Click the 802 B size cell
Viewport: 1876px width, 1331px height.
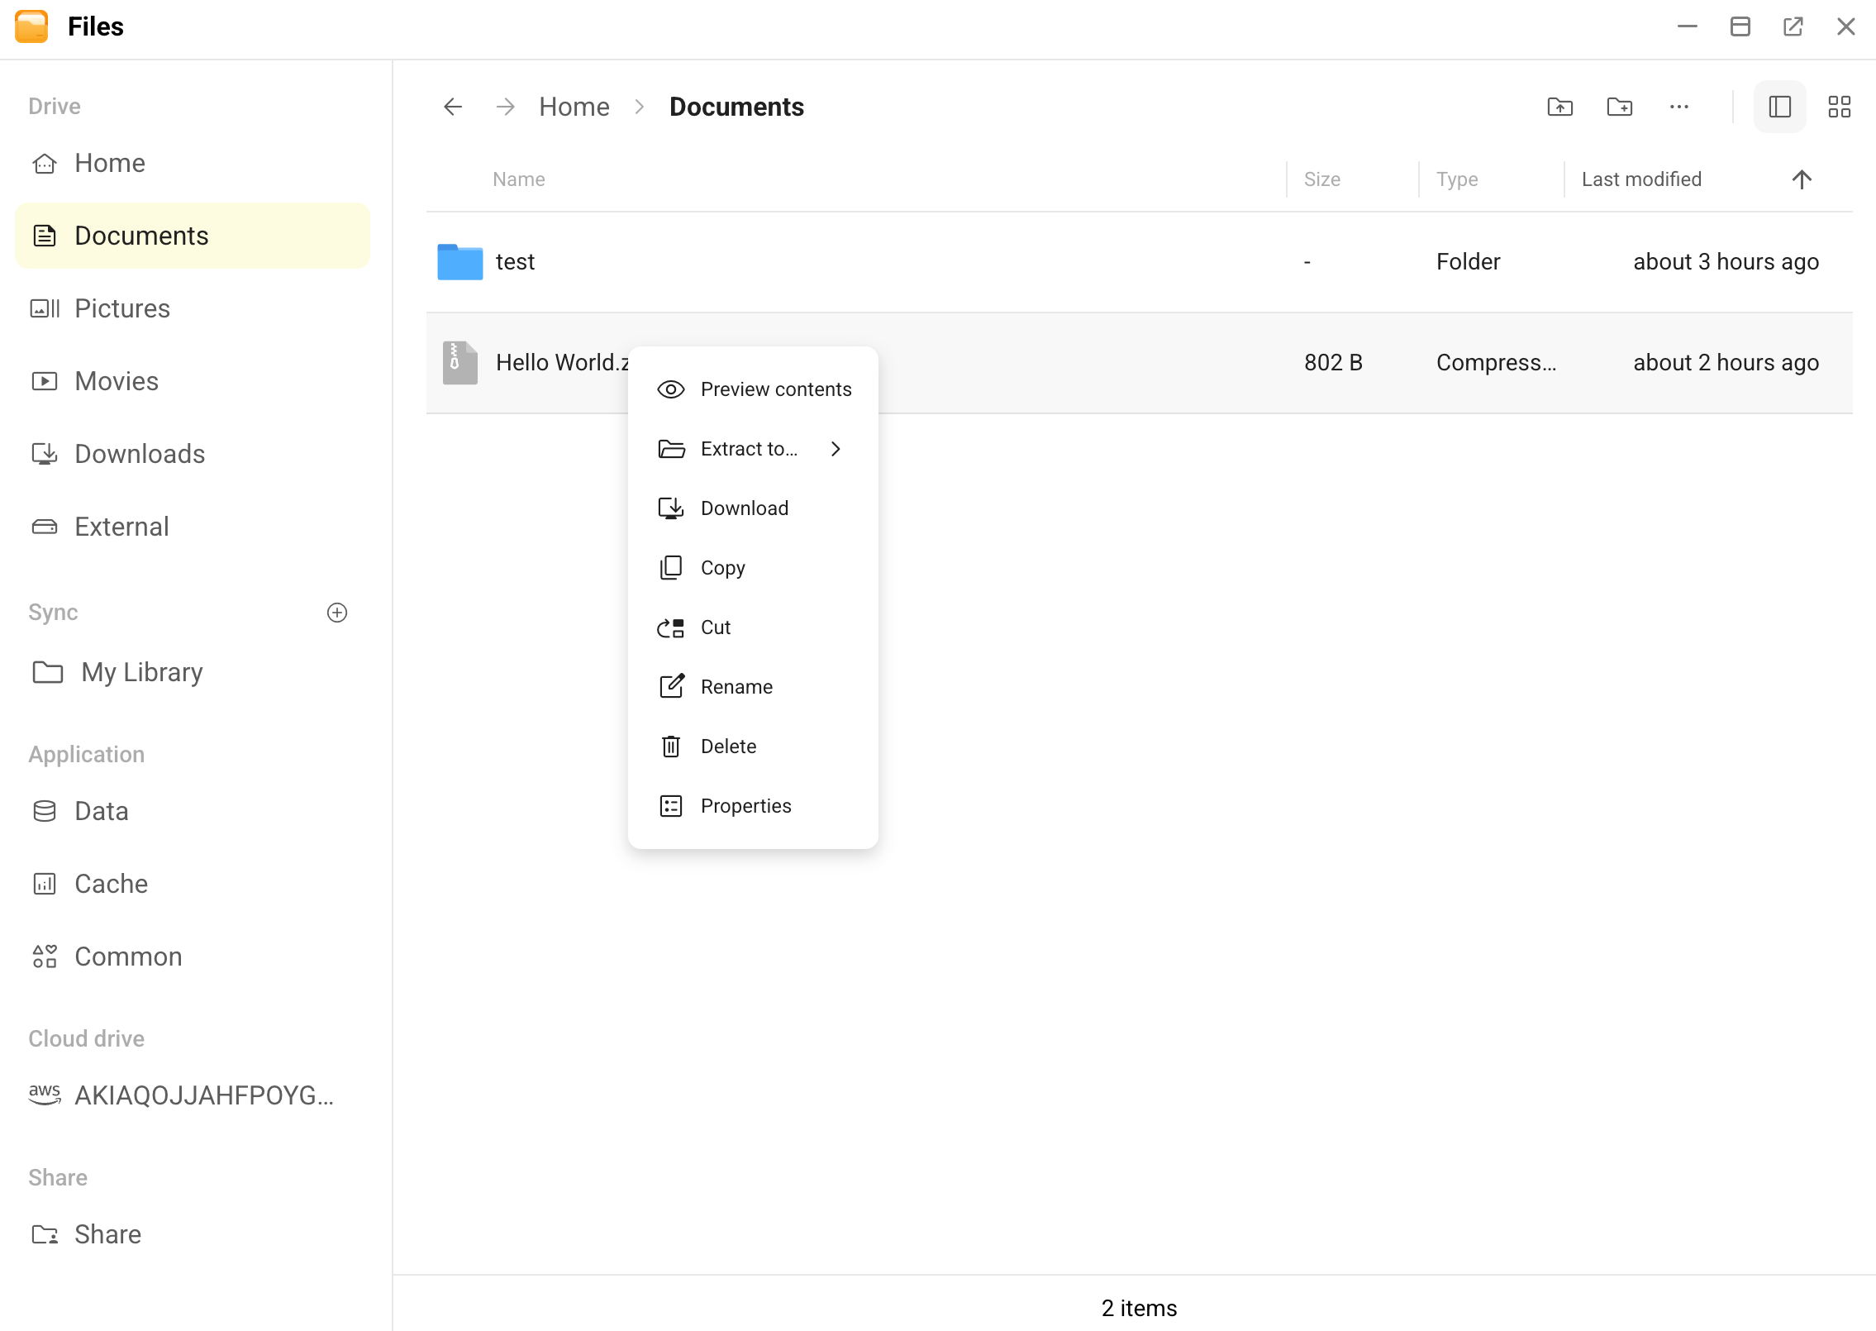[1333, 363]
